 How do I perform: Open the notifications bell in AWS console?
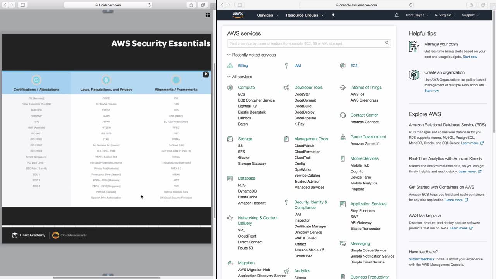(x=396, y=15)
